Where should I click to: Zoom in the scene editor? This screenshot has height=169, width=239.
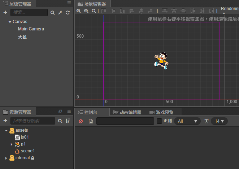tap(79, 11)
